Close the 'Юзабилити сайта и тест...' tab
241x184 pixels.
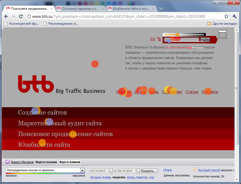(153, 9)
